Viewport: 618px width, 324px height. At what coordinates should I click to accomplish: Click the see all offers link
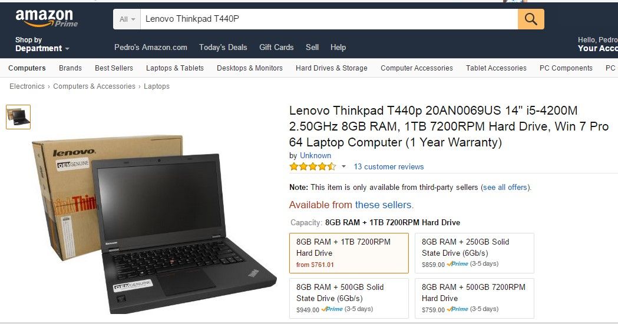click(505, 188)
